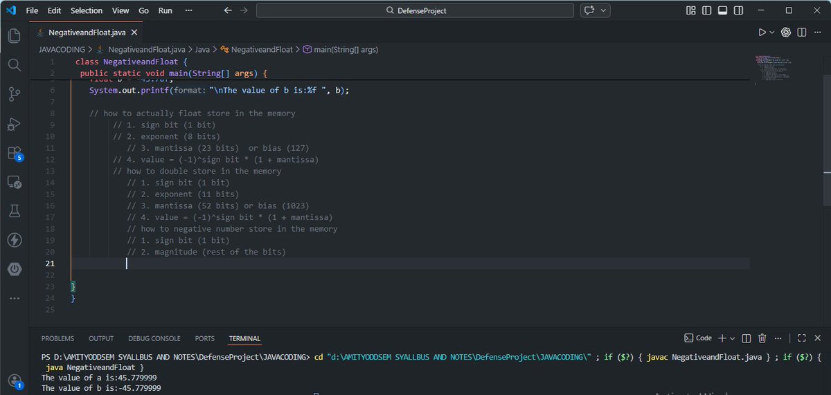Open the View menu
Screen dimensions: 831x395
pos(120,10)
